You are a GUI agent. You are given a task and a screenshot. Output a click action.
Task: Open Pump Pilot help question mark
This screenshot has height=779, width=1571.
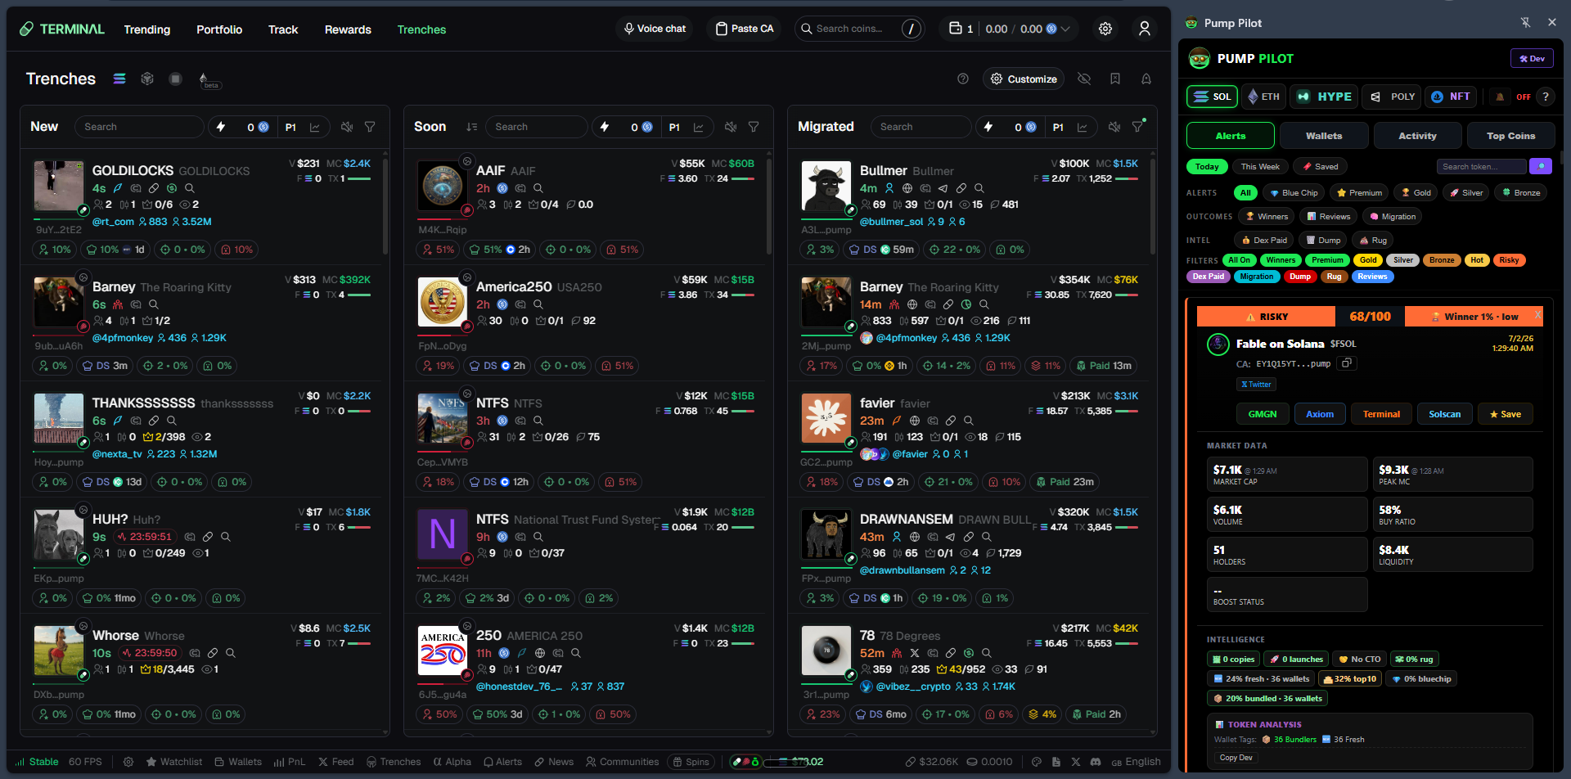coord(1546,97)
